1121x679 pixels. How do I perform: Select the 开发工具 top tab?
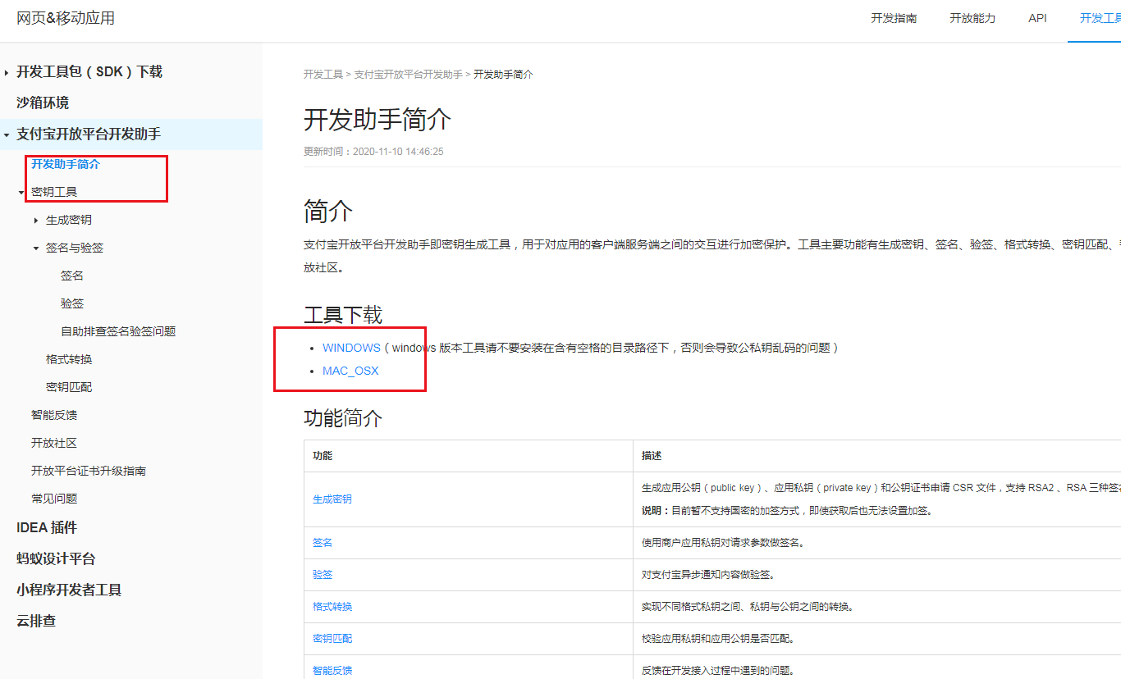(1100, 18)
